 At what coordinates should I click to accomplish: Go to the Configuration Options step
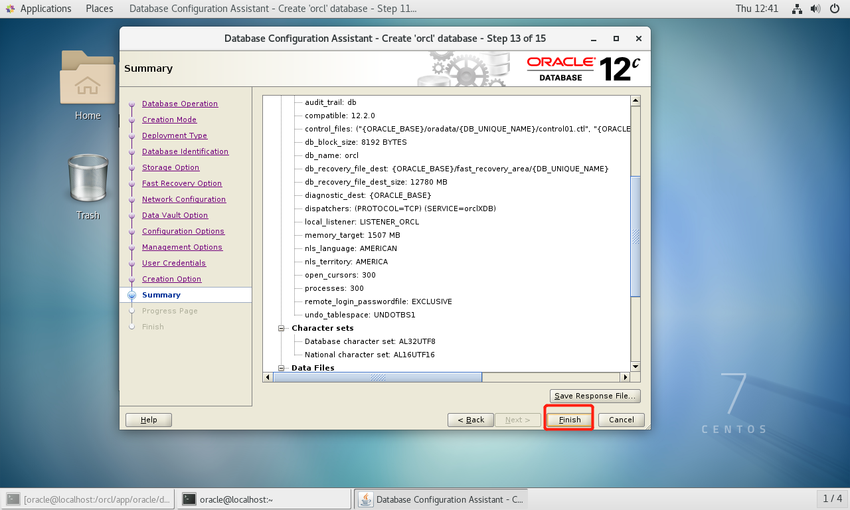pyautogui.click(x=183, y=231)
